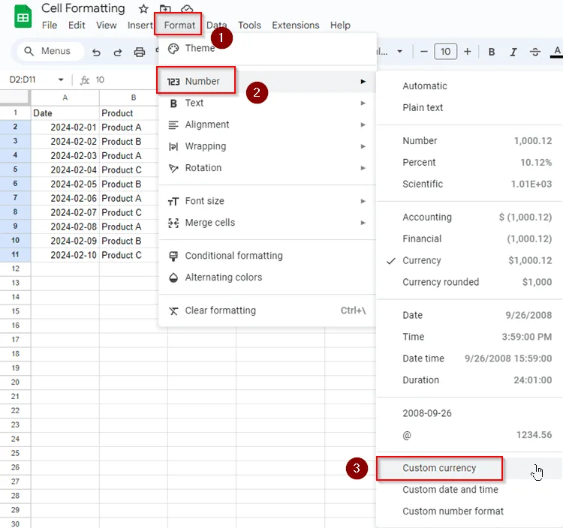Open the font family dropdown arrow
Viewport: 563px width, 528px height.
(399, 52)
